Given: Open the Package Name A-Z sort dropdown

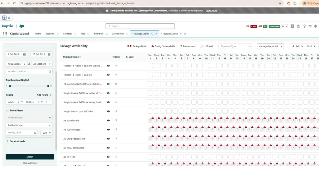Looking at the screenshot, I should tap(270, 46).
